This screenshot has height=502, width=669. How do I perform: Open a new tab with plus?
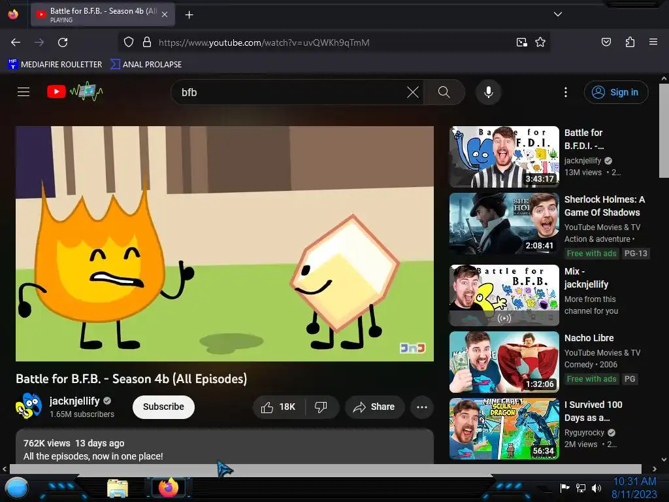pos(189,15)
